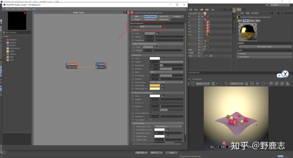
Task: Click the Redshift Shader Node red icon
Action: coord(132,13)
